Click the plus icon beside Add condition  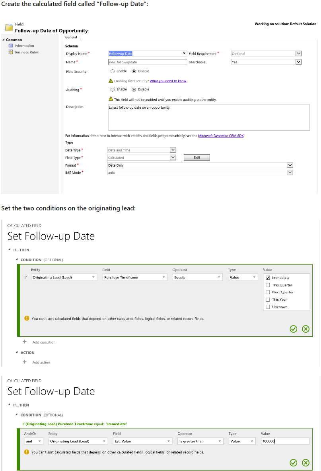[25, 342]
